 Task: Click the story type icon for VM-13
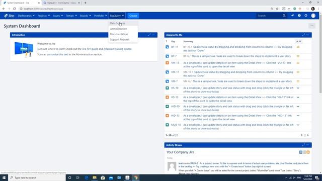pos(167,63)
